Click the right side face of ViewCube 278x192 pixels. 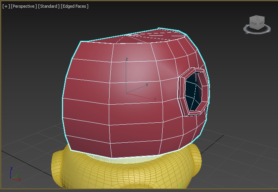click(261, 24)
